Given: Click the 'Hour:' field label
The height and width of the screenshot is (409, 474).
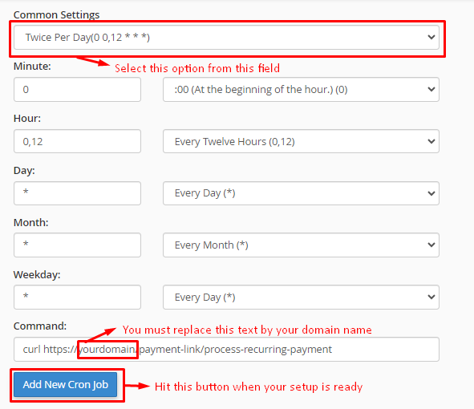Looking at the screenshot, I should pyautogui.click(x=27, y=118).
